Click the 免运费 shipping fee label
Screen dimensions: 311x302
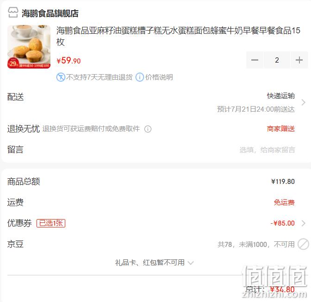(284, 202)
